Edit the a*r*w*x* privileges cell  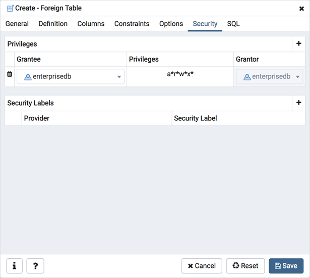click(180, 74)
